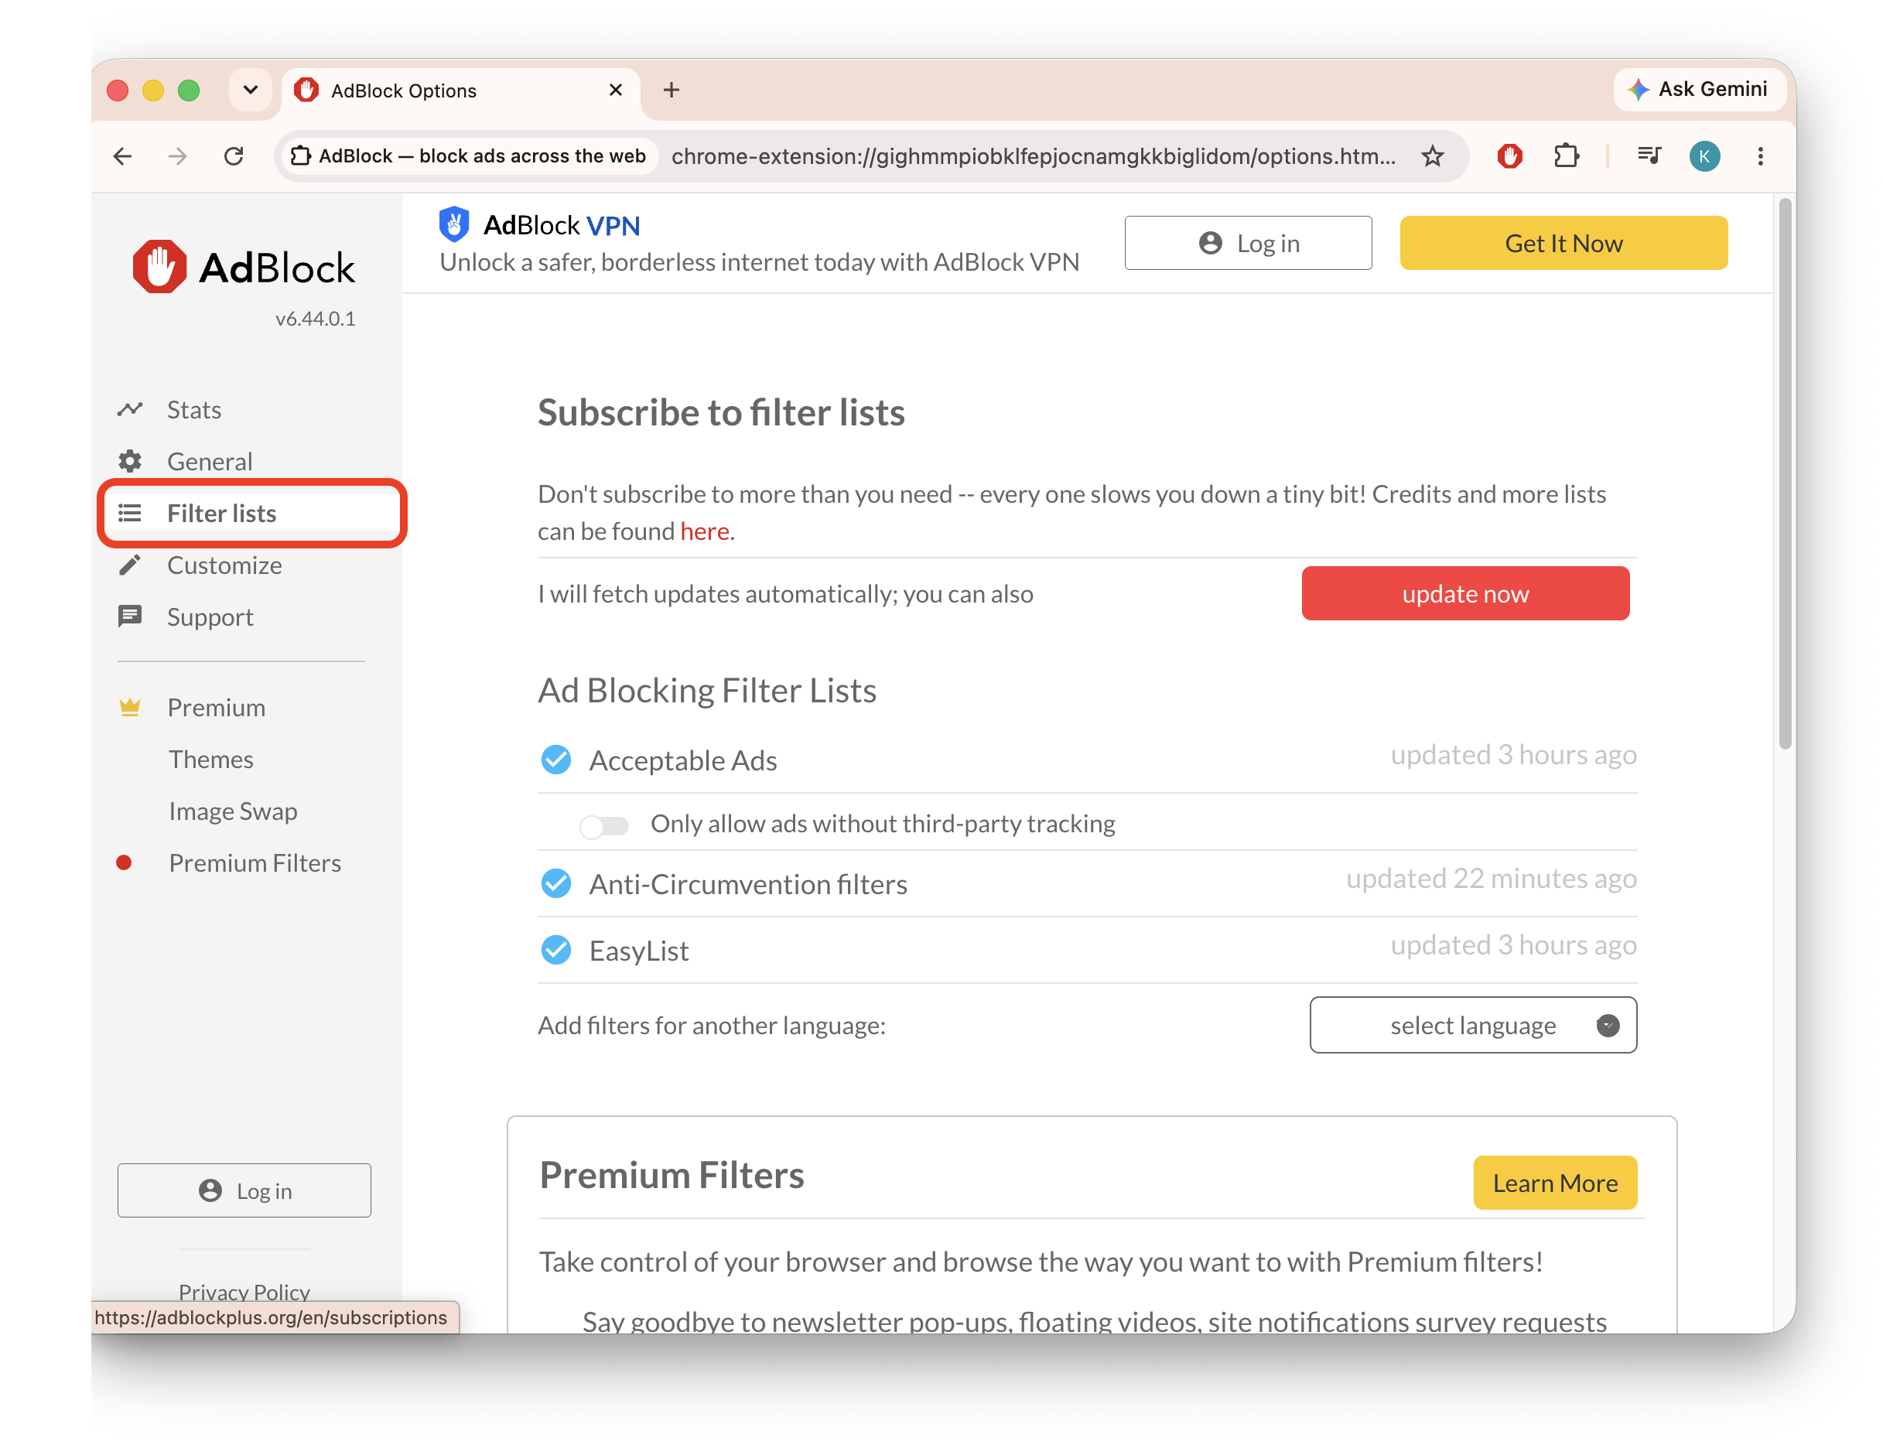Uncheck the Acceptable Ads checkbox
The image size is (1883, 1448).
556,760
